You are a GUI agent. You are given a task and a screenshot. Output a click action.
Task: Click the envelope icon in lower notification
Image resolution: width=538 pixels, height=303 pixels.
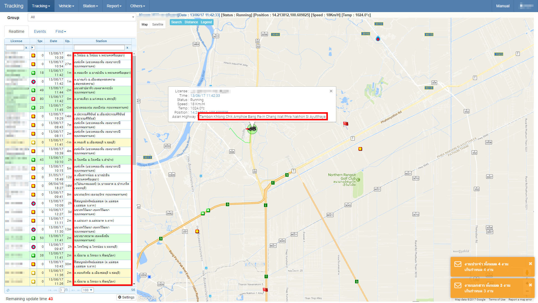458,285
